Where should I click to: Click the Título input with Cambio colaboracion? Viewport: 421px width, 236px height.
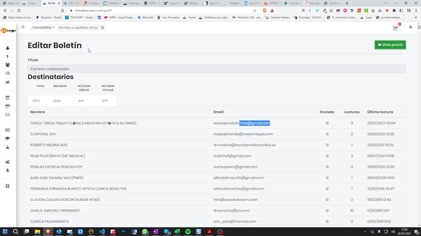216,69
